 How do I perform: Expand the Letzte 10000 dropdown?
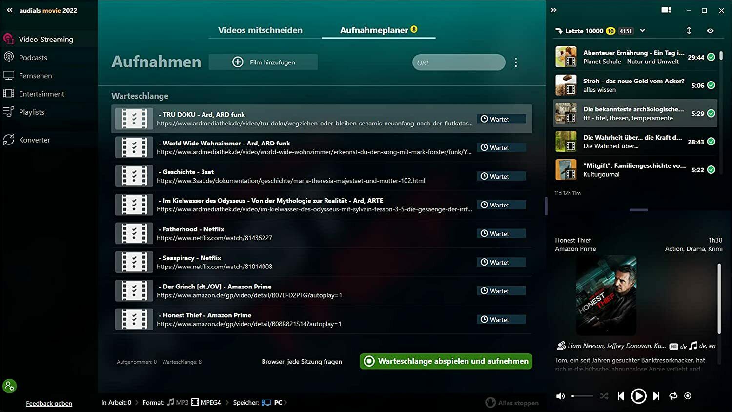click(x=643, y=31)
